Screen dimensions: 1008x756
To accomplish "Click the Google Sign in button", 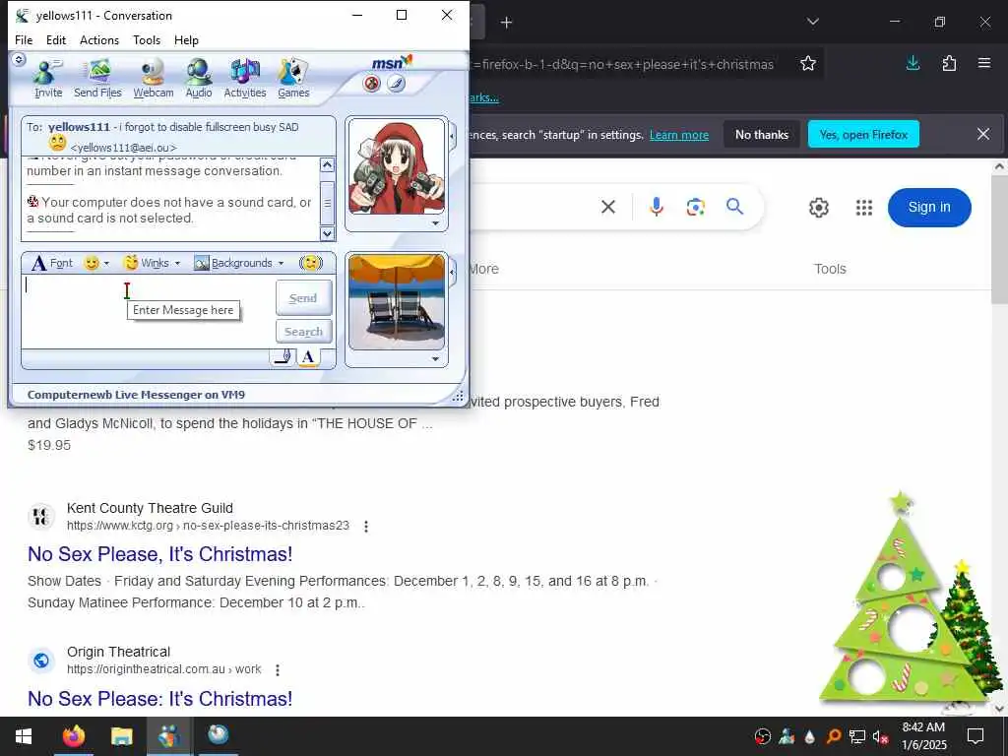I will click(929, 207).
